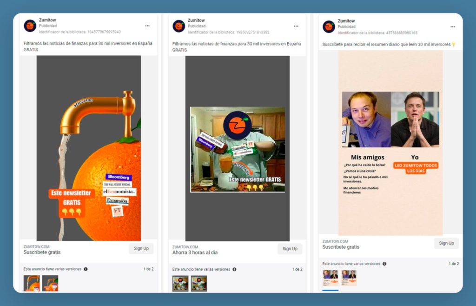476x306 pixels.
Task: Select second version thumbnail of blender ad
Action: [199, 284]
